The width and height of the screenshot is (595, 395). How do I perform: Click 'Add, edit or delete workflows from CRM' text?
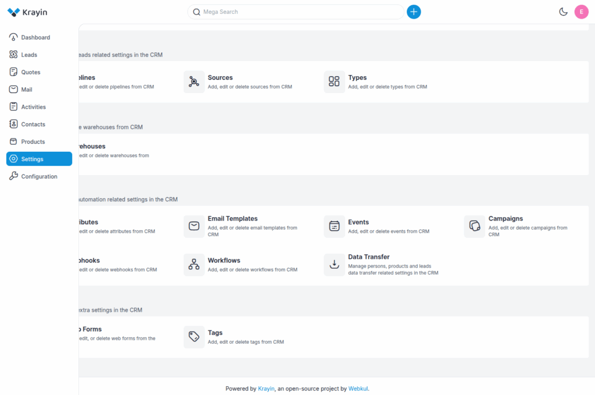[x=252, y=270]
